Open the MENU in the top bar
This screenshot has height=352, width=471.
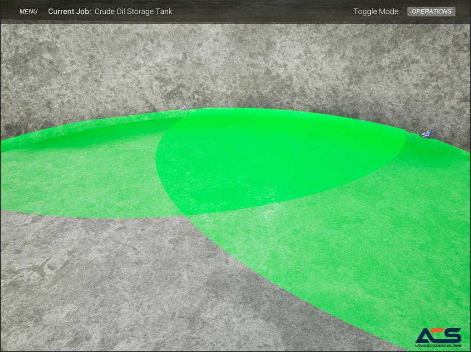pyautogui.click(x=29, y=11)
